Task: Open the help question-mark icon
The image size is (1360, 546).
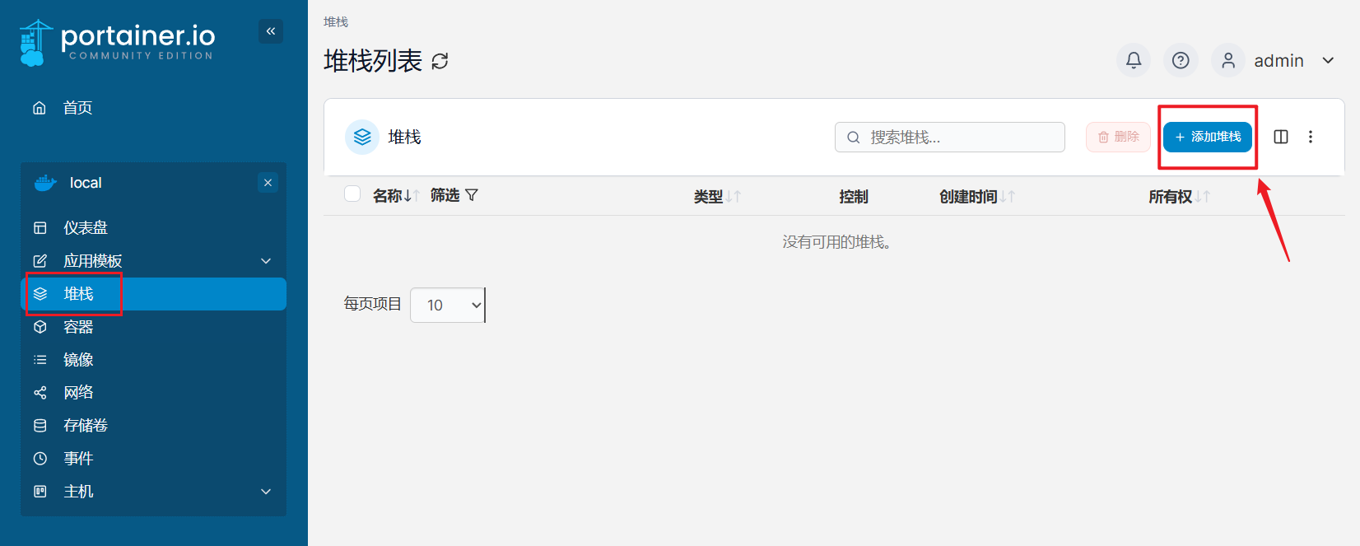Action: point(1181,60)
